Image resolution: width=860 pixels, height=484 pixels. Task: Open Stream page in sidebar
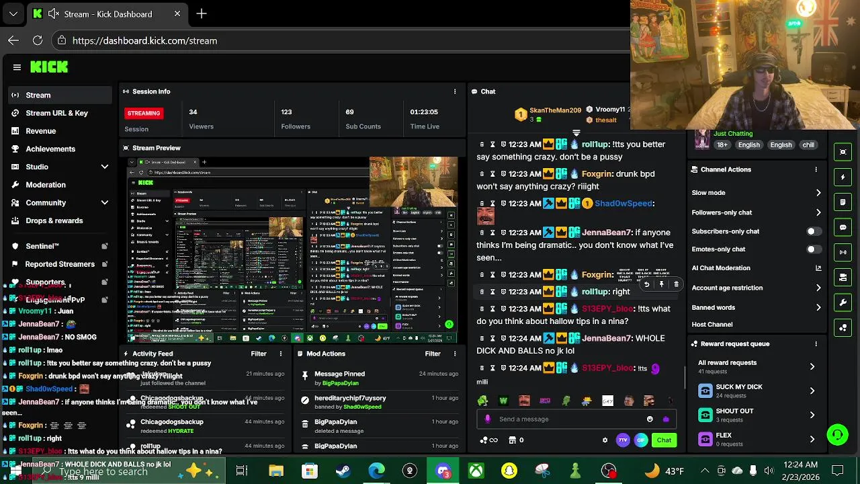(60, 95)
